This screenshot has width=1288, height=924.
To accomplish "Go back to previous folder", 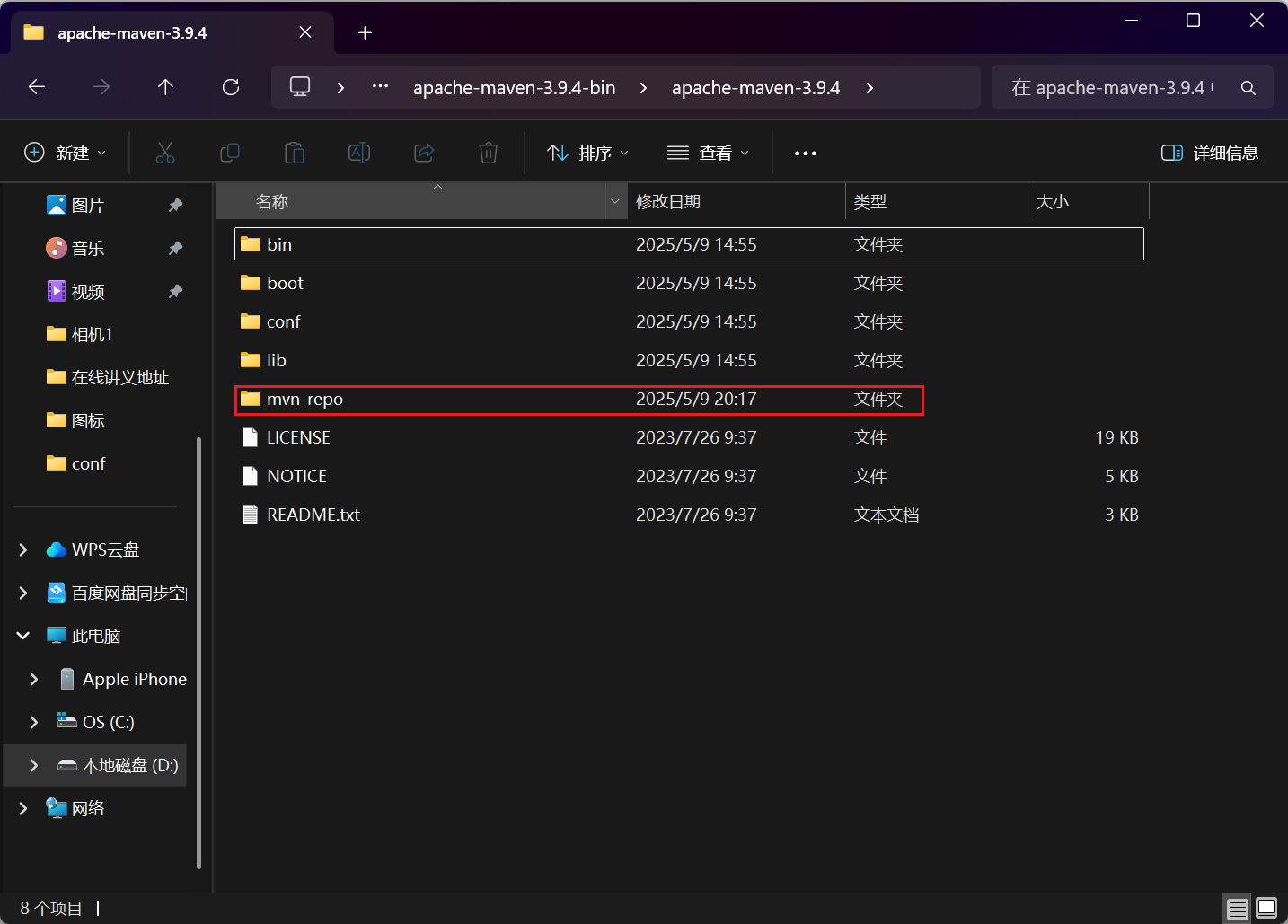I will [x=37, y=87].
